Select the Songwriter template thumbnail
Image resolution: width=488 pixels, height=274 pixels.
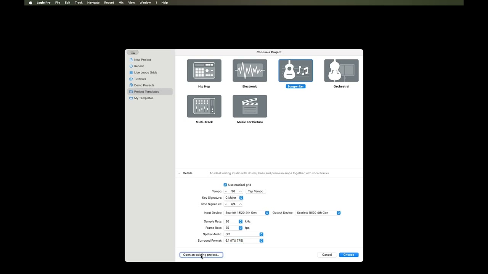[x=295, y=70]
